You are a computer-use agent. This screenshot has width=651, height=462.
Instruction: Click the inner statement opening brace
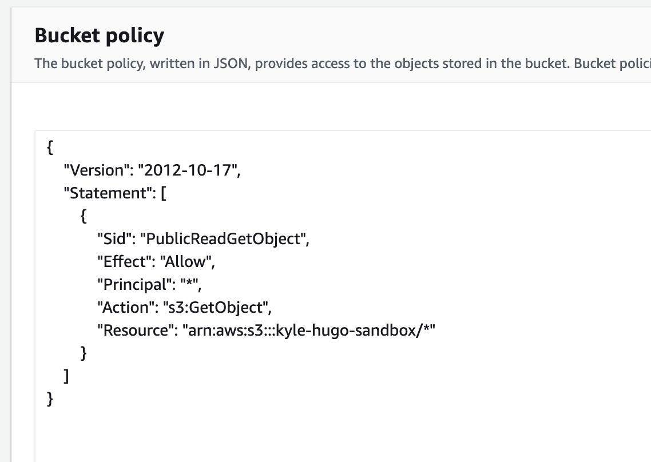coord(84,216)
